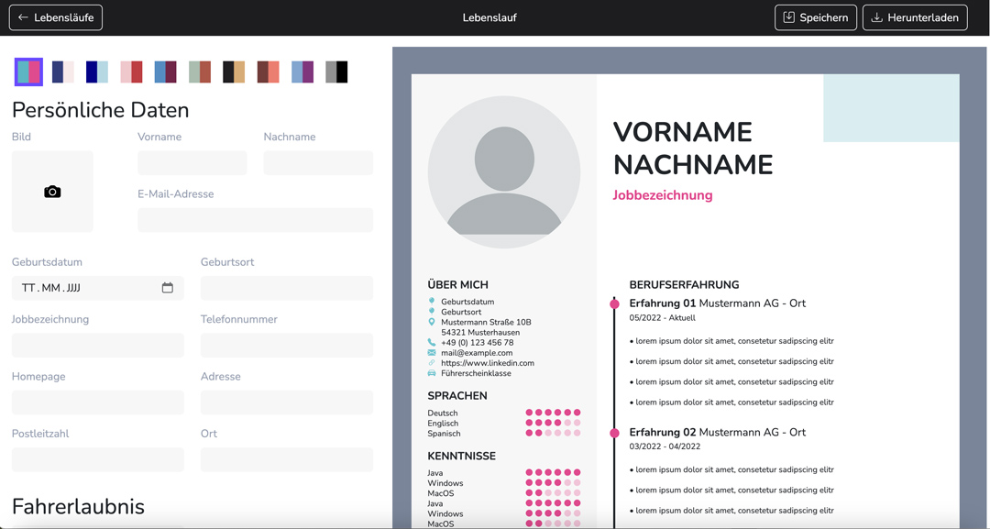Click the Erfahrung 01 timeline marker dot
Viewport: 990px width, 529px height.
pyautogui.click(x=614, y=303)
